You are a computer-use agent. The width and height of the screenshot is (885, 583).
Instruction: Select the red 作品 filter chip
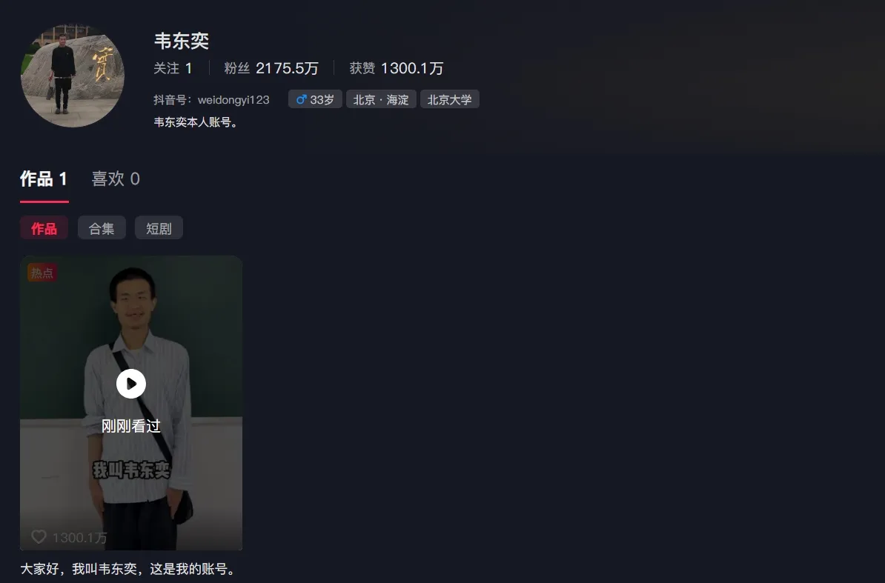pyautogui.click(x=44, y=227)
